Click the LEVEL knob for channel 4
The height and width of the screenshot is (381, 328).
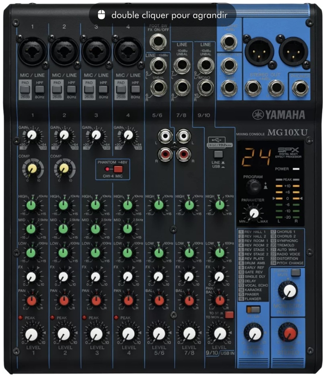tap(128, 334)
